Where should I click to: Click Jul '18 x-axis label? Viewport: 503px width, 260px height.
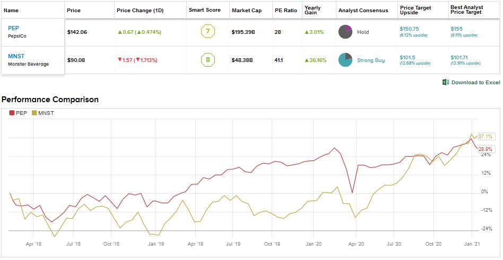point(73,244)
